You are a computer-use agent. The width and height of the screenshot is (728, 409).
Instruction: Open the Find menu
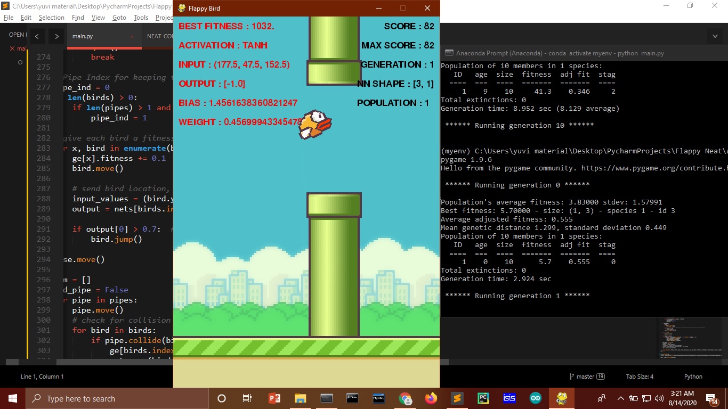pos(78,17)
